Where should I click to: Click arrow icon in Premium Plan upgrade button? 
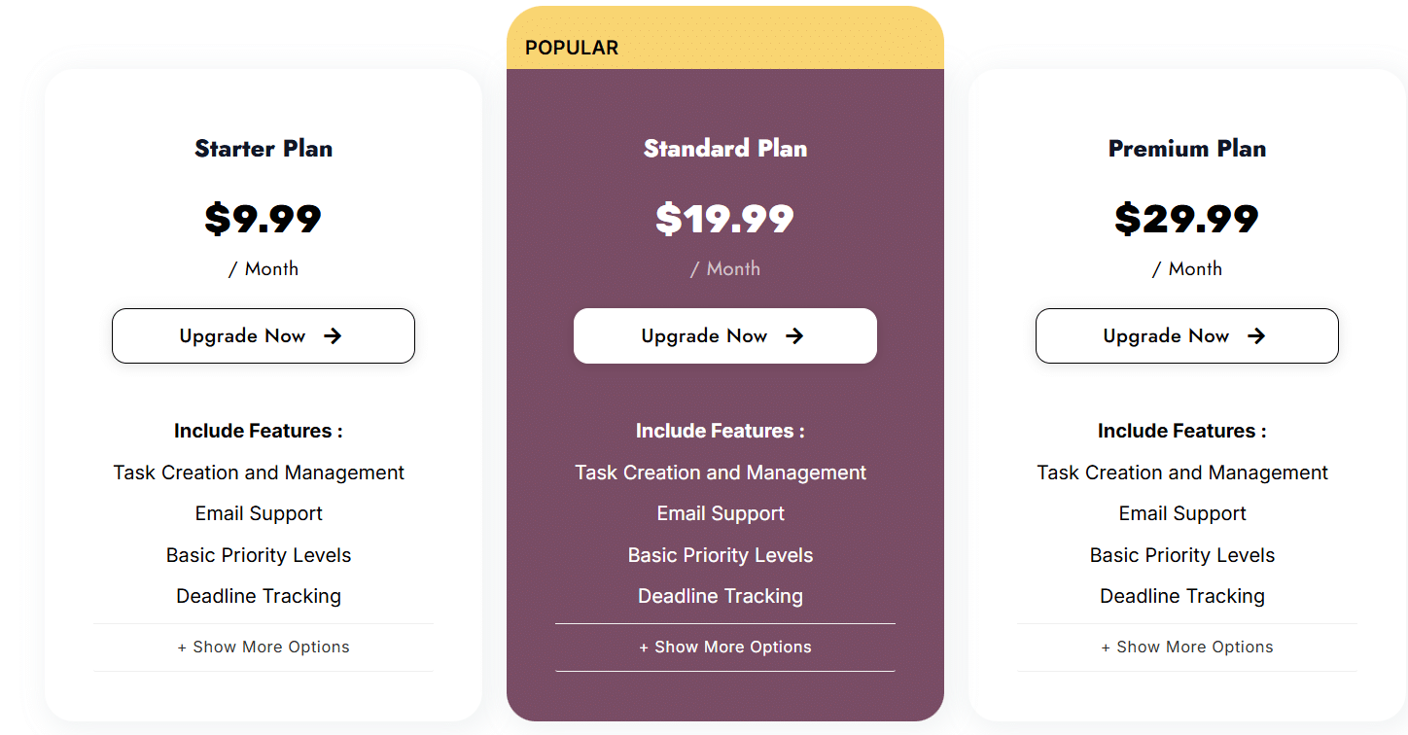1256,336
